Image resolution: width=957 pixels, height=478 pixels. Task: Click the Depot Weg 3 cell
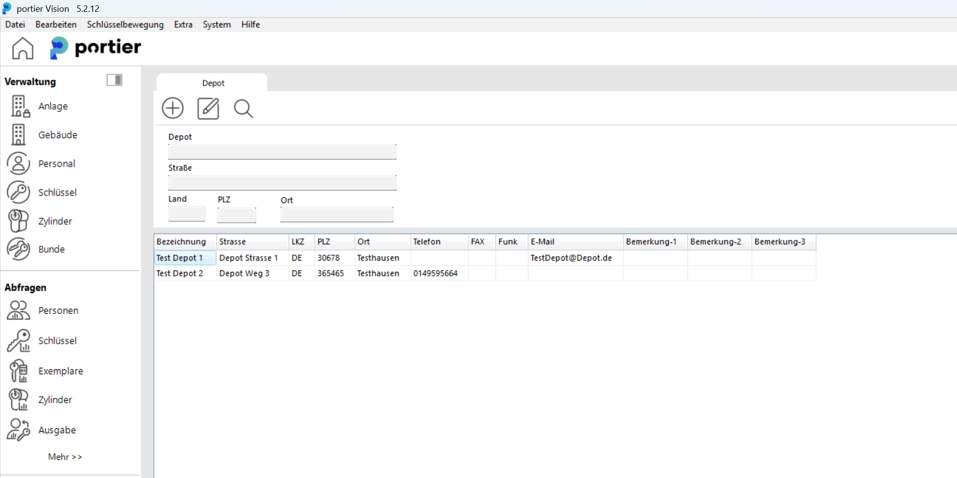coord(252,273)
